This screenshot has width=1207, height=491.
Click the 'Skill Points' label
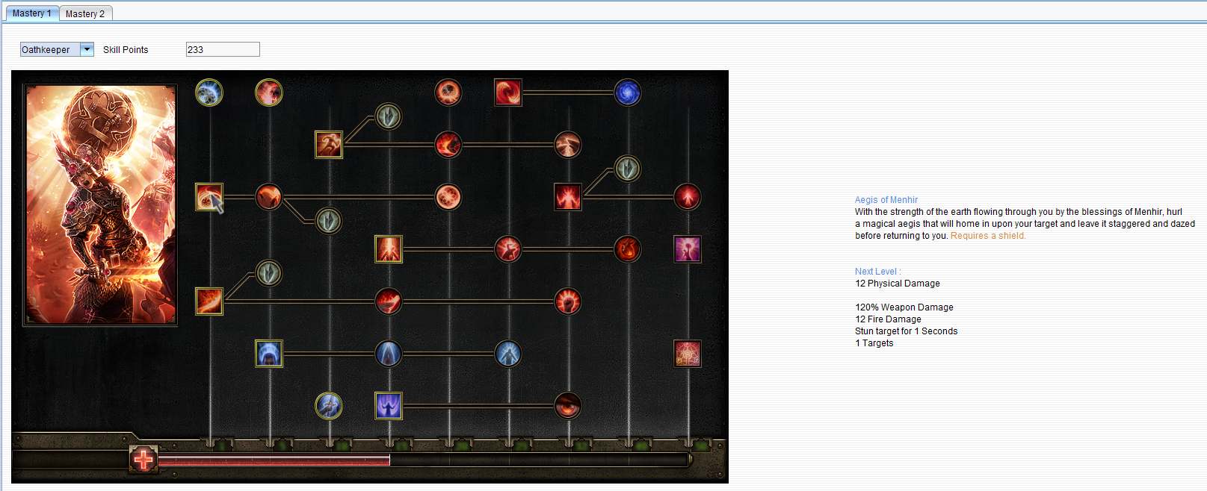[126, 50]
